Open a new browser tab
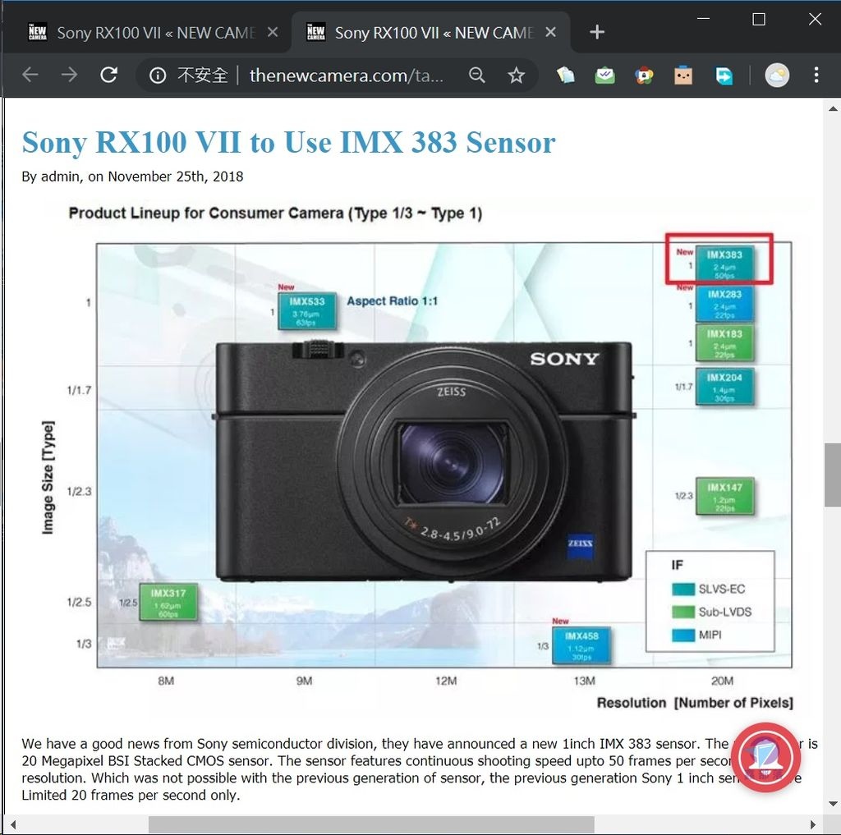 [597, 32]
